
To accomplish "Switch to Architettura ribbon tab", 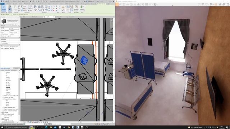I will (x=9, y=4).
